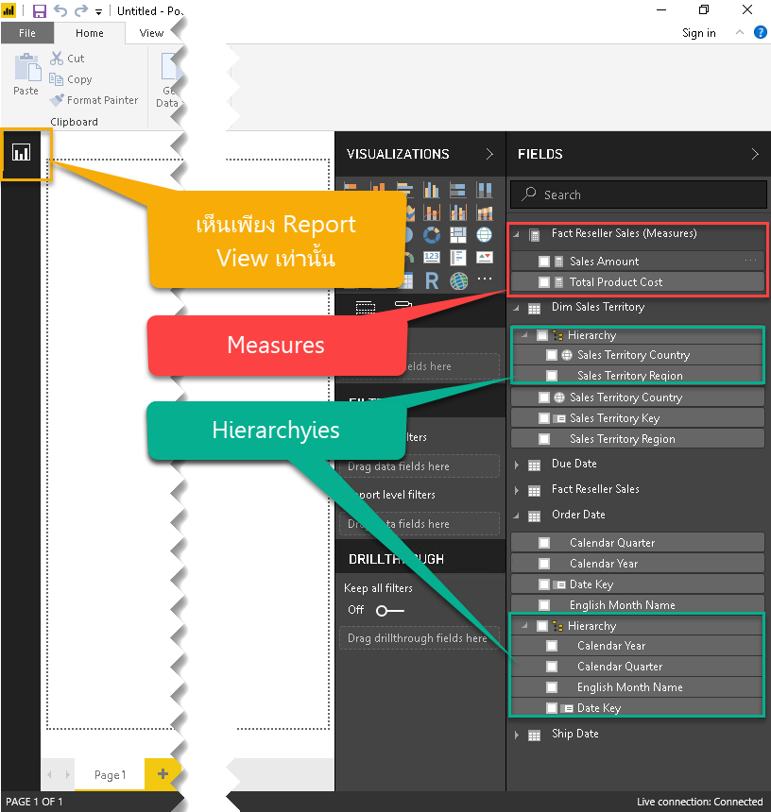
Task: Open the File menu
Action: click(27, 32)
